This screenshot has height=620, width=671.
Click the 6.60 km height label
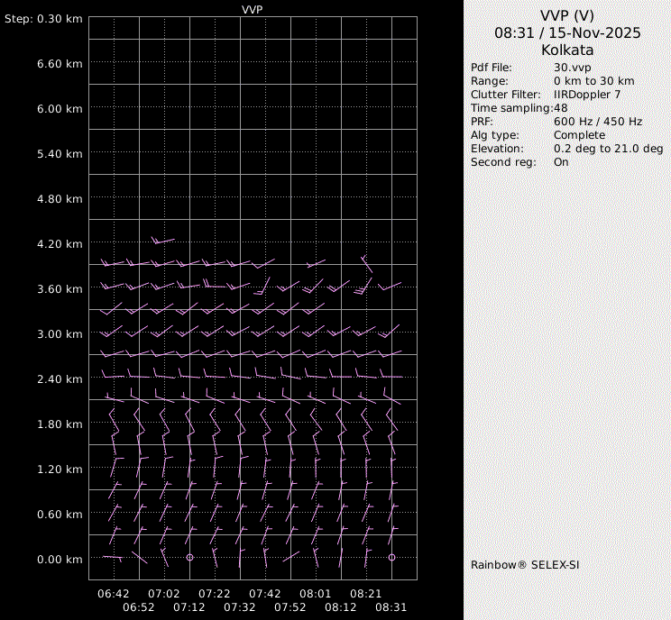tap(60, 64)
